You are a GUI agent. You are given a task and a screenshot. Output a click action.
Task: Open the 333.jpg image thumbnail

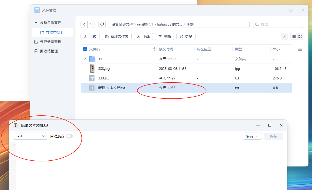(x=92, y=69)
